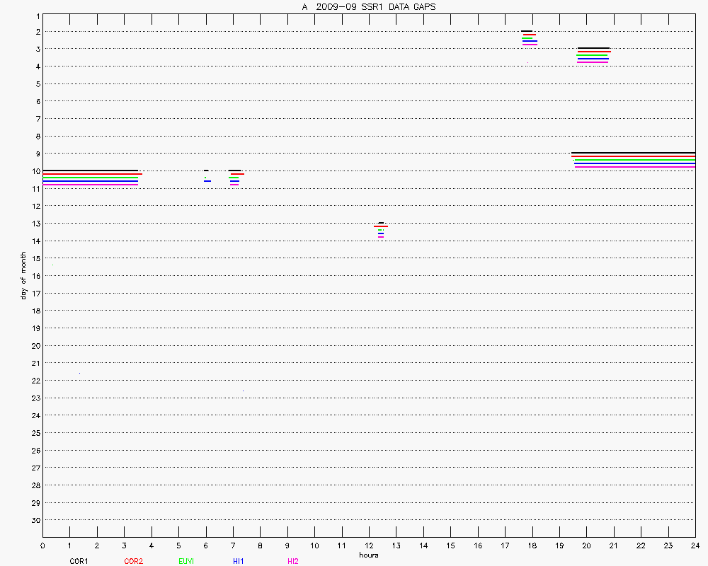Click the "hours" x-axis label
The image size is (708, 566).
click(x=368, y=555)
